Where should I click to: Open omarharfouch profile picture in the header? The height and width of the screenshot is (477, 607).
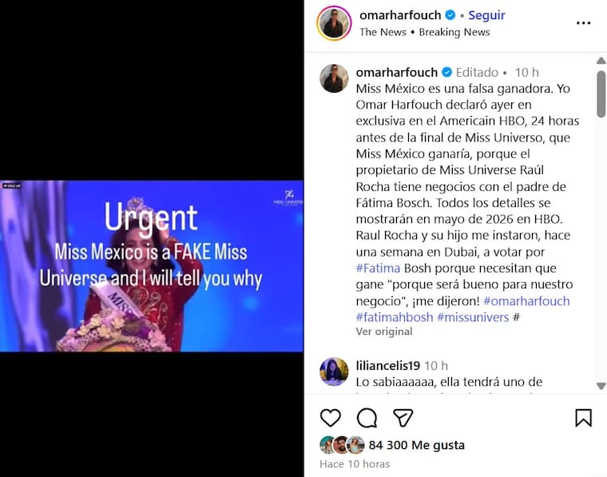click(x=334, y=23)
